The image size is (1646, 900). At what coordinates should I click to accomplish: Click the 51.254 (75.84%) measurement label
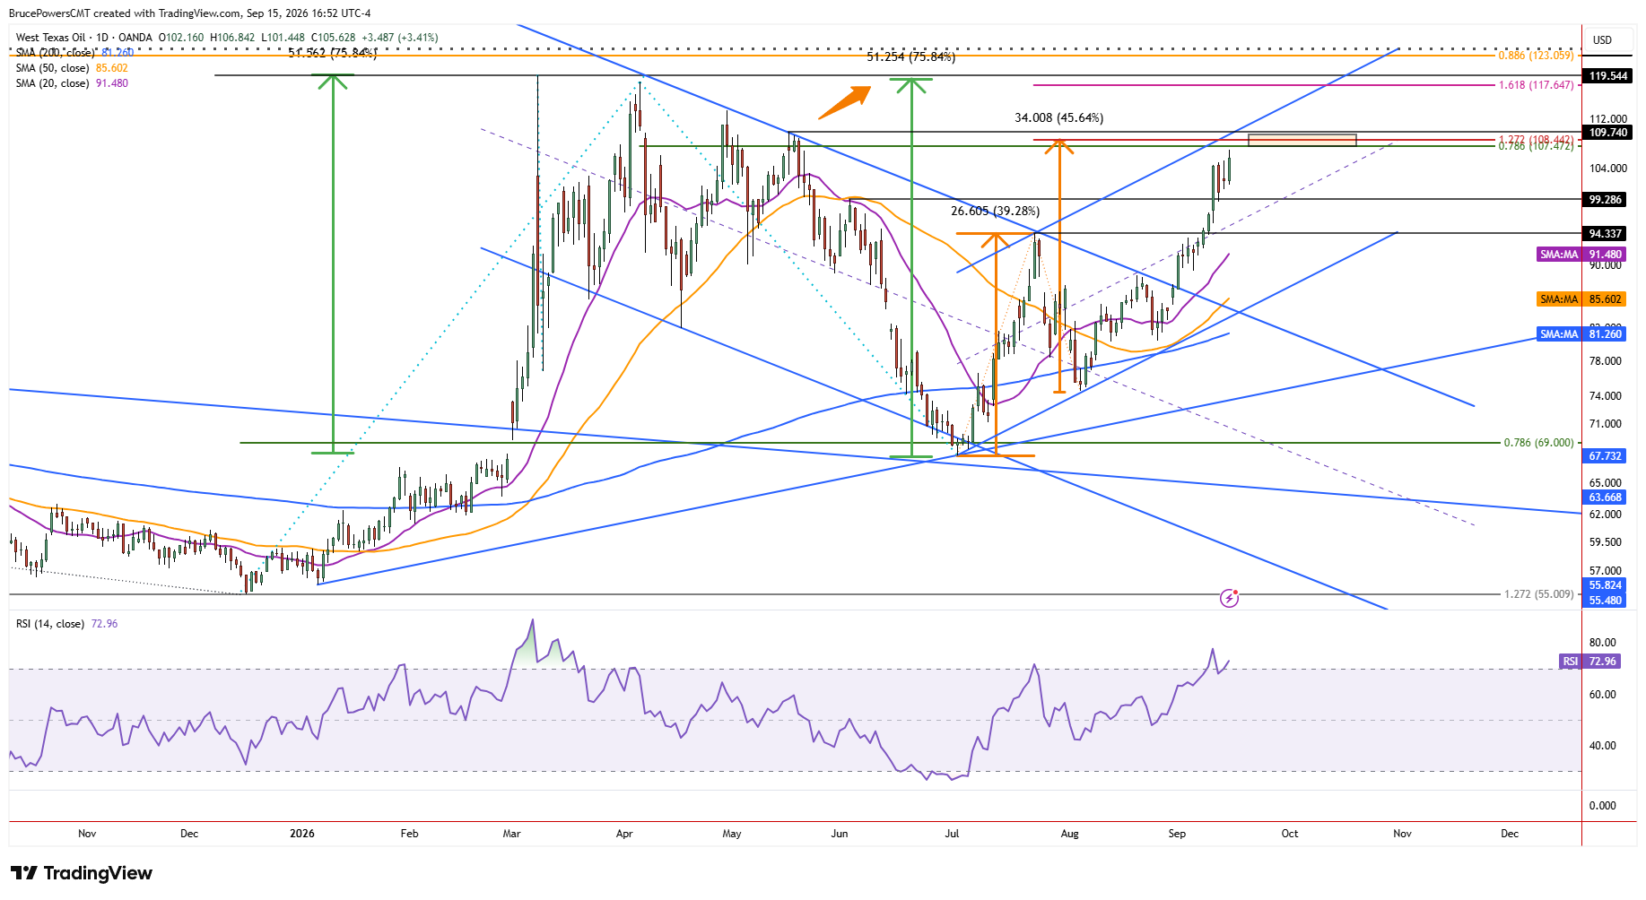910,56
